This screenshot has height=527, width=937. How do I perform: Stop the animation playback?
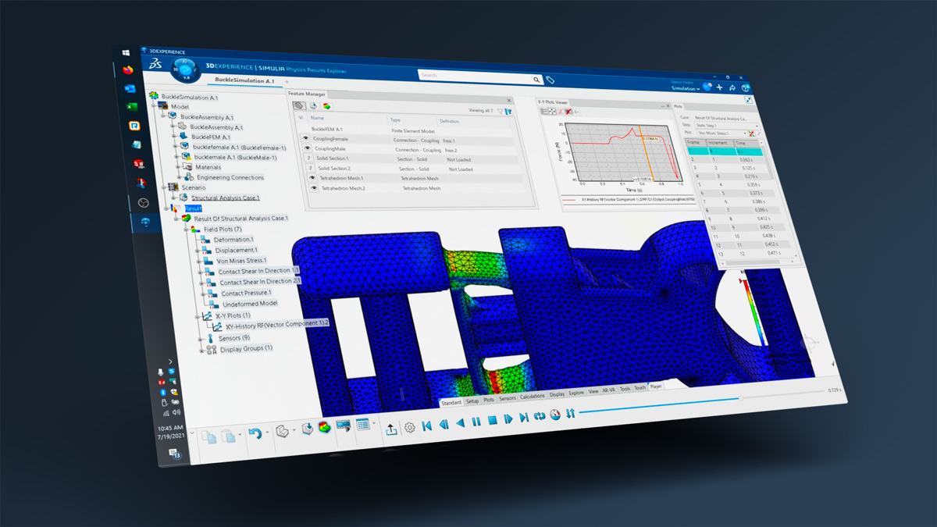click(x=493, y=420)
